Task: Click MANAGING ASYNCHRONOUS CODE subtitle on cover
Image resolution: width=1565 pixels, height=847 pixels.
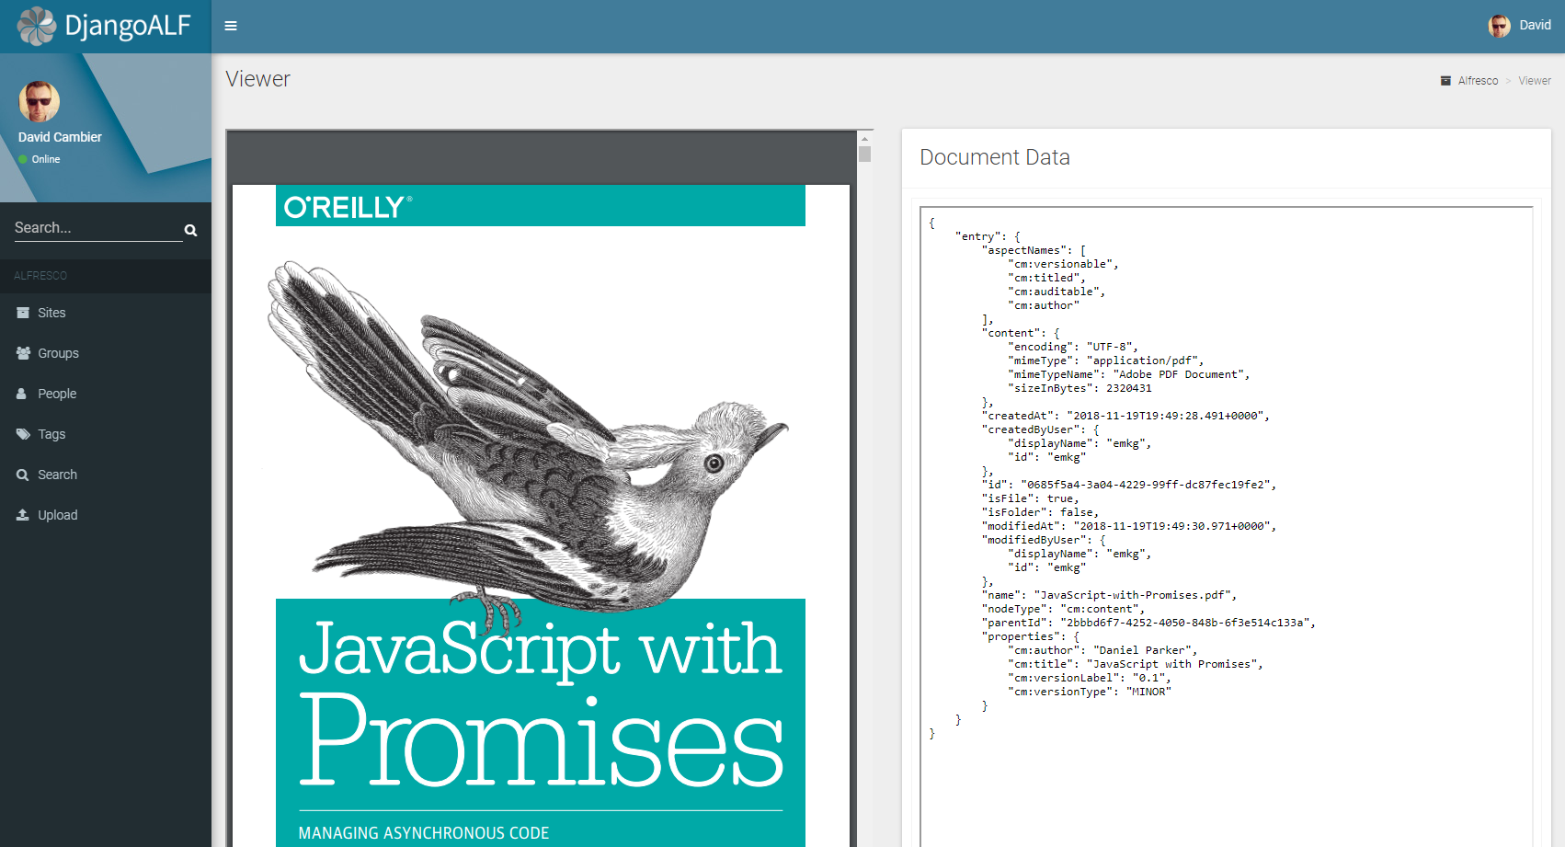Action: pos(424,833)
